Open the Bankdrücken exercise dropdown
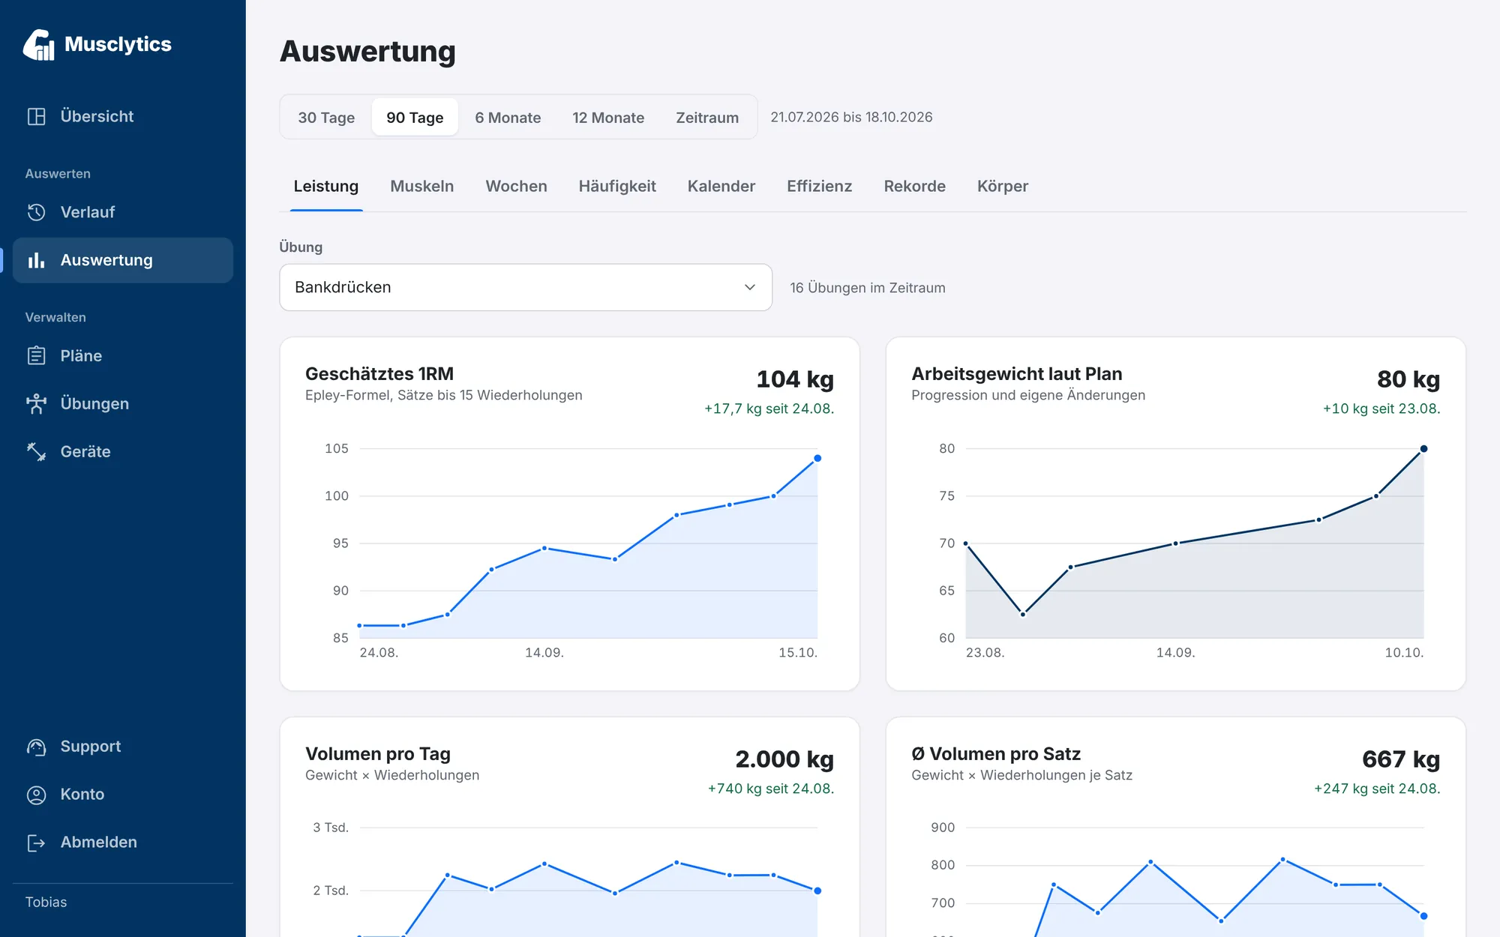Screen dimensions: 1500x937 tap(526, 287)
